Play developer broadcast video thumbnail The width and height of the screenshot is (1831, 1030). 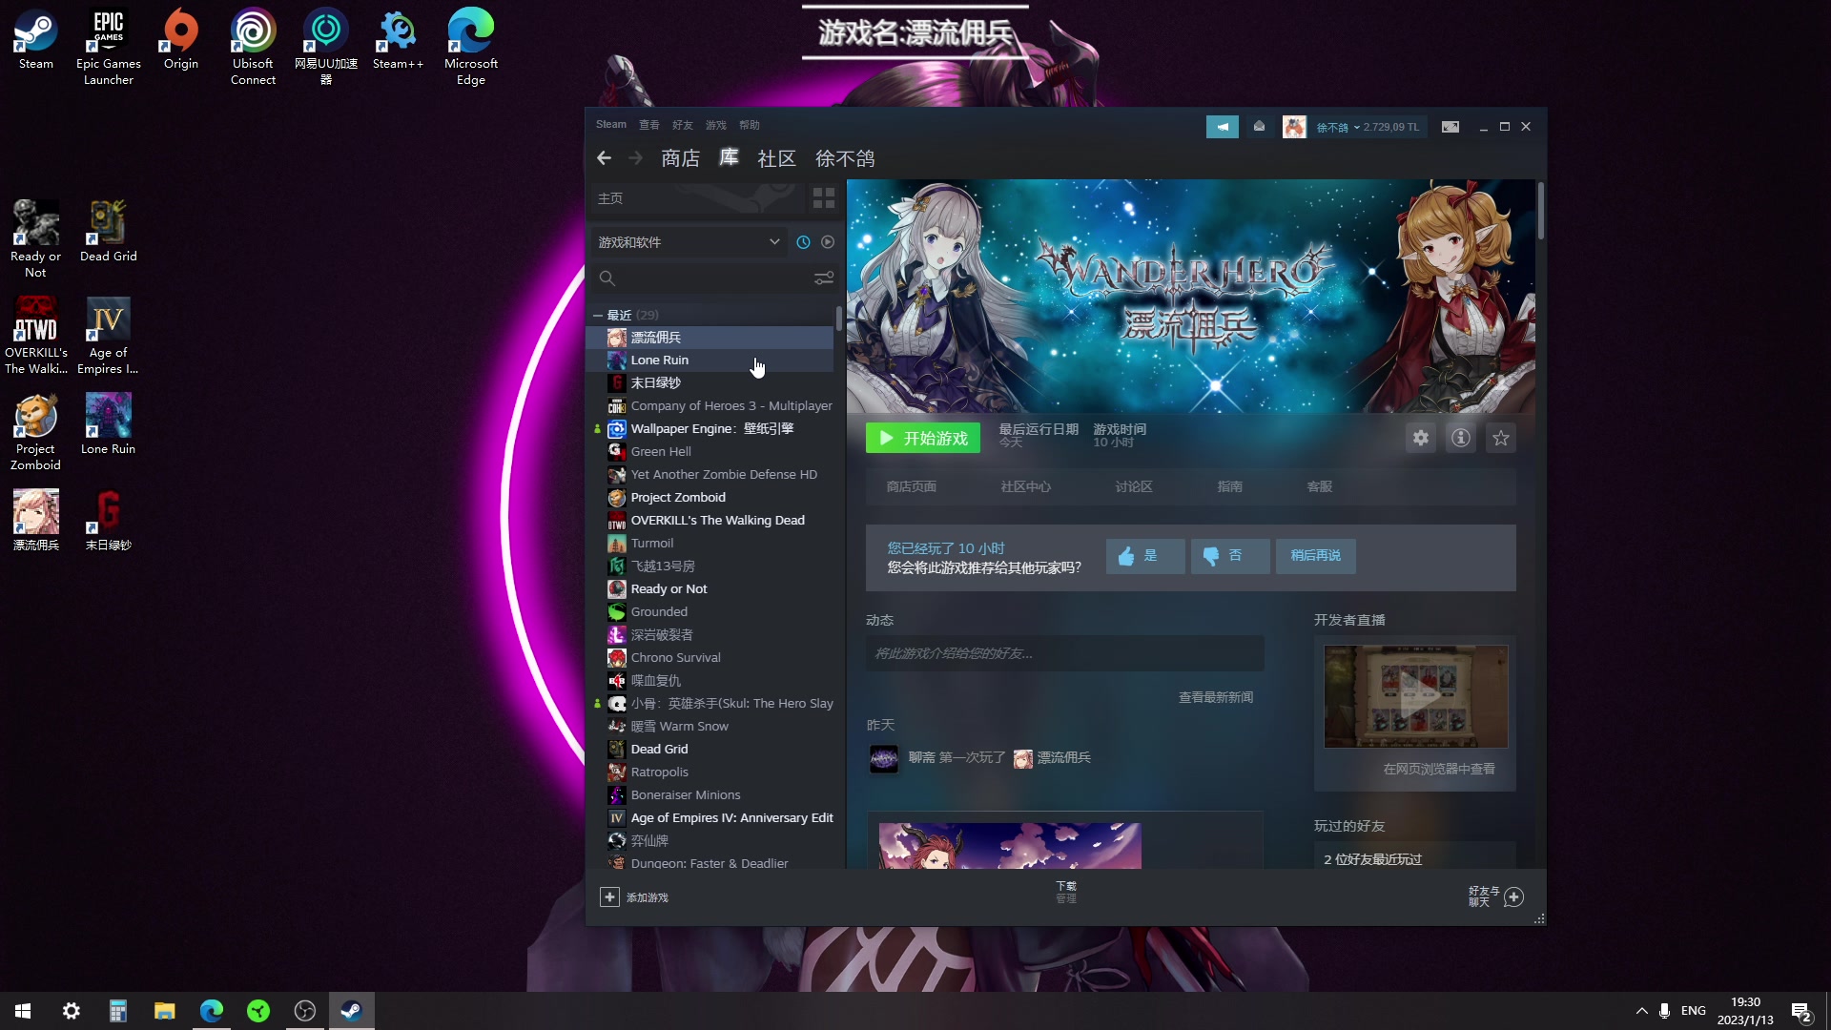1415,696
